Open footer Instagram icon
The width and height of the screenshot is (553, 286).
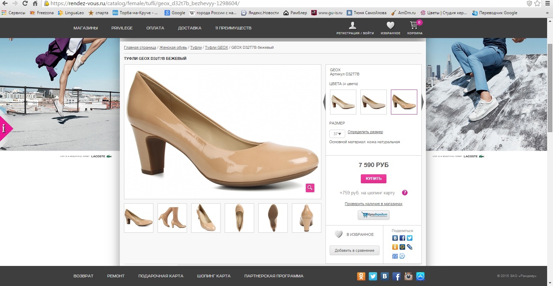pyautogui.click(x=409, y=276)
